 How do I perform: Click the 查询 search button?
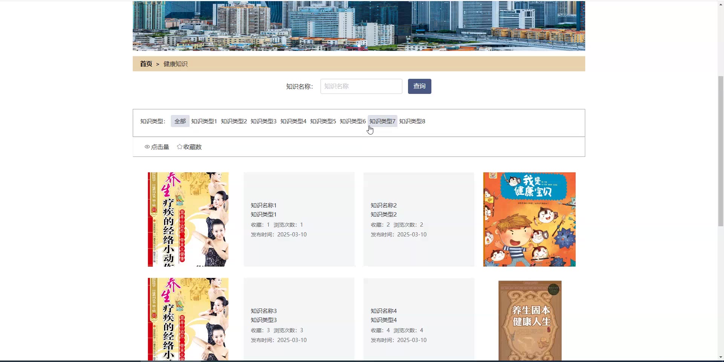click(419, 86)
